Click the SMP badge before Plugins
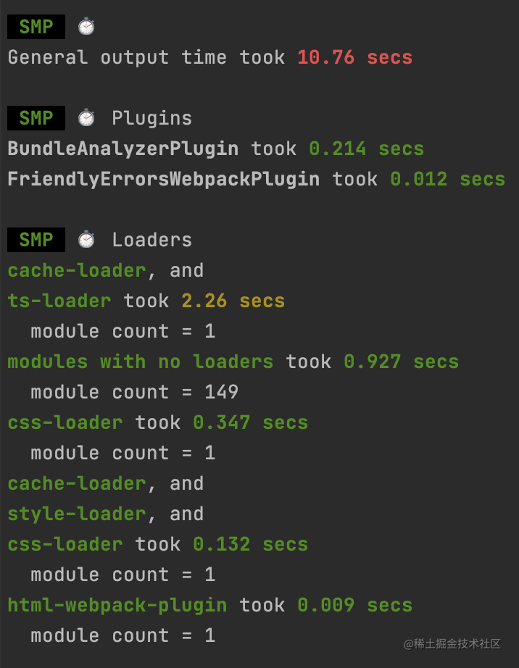This screenshot has width=519, height=668. [x=36, y=118]
